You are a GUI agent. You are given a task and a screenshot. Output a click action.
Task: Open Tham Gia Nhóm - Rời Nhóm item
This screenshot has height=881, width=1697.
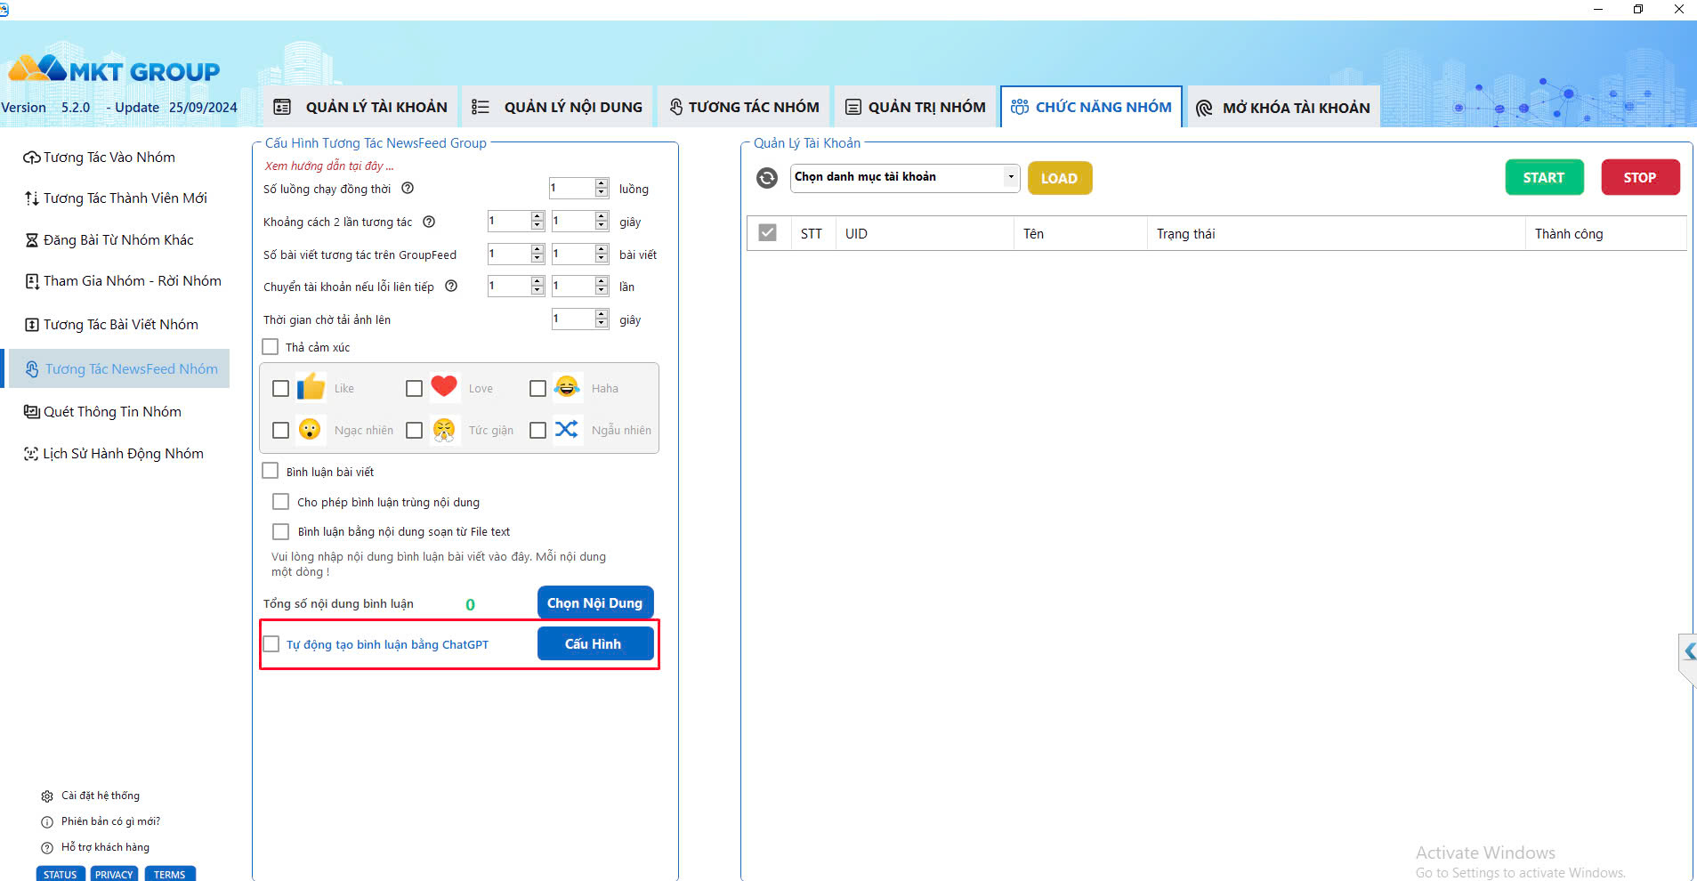tap(123, 281)
